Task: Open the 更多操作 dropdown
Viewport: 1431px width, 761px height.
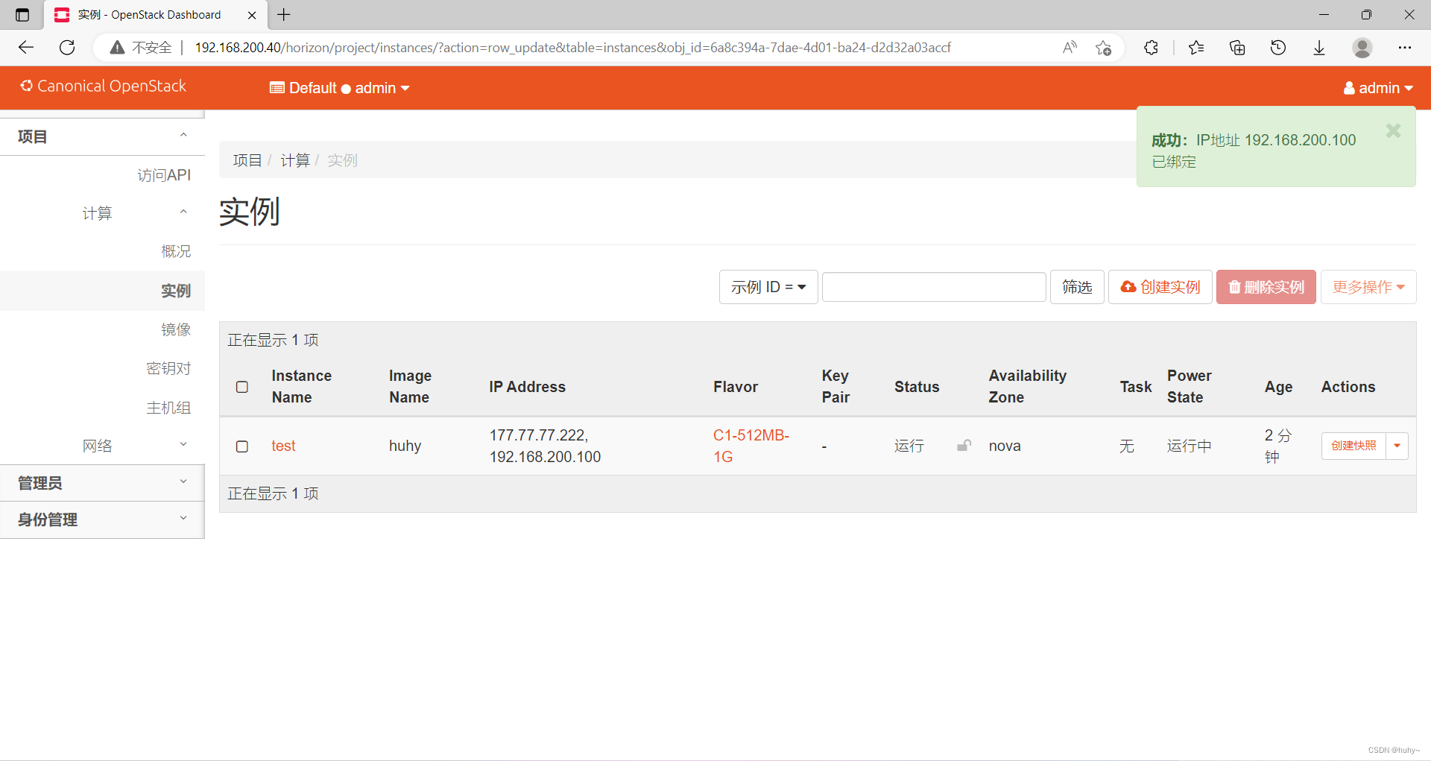Action: pos(1368,287)
